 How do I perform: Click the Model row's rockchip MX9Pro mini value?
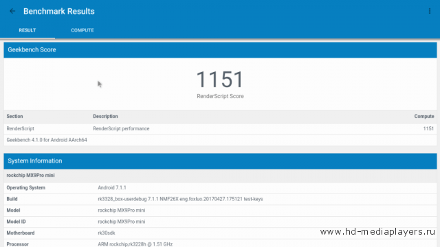122,211
